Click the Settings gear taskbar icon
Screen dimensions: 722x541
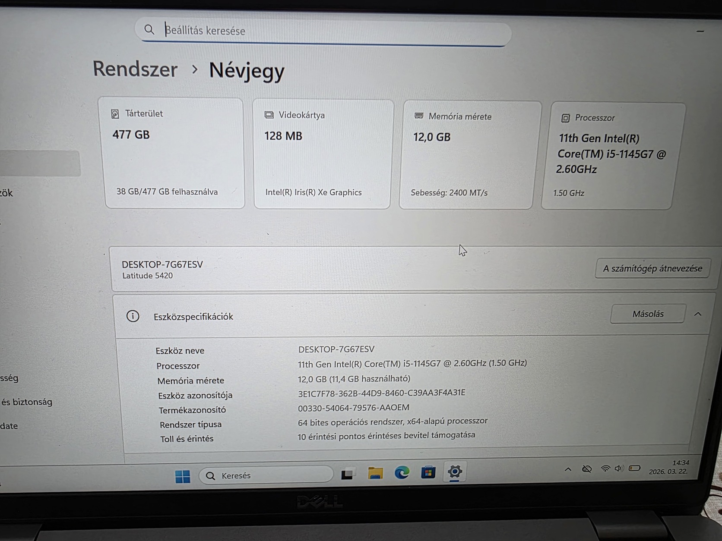click(x=455, y=472)
